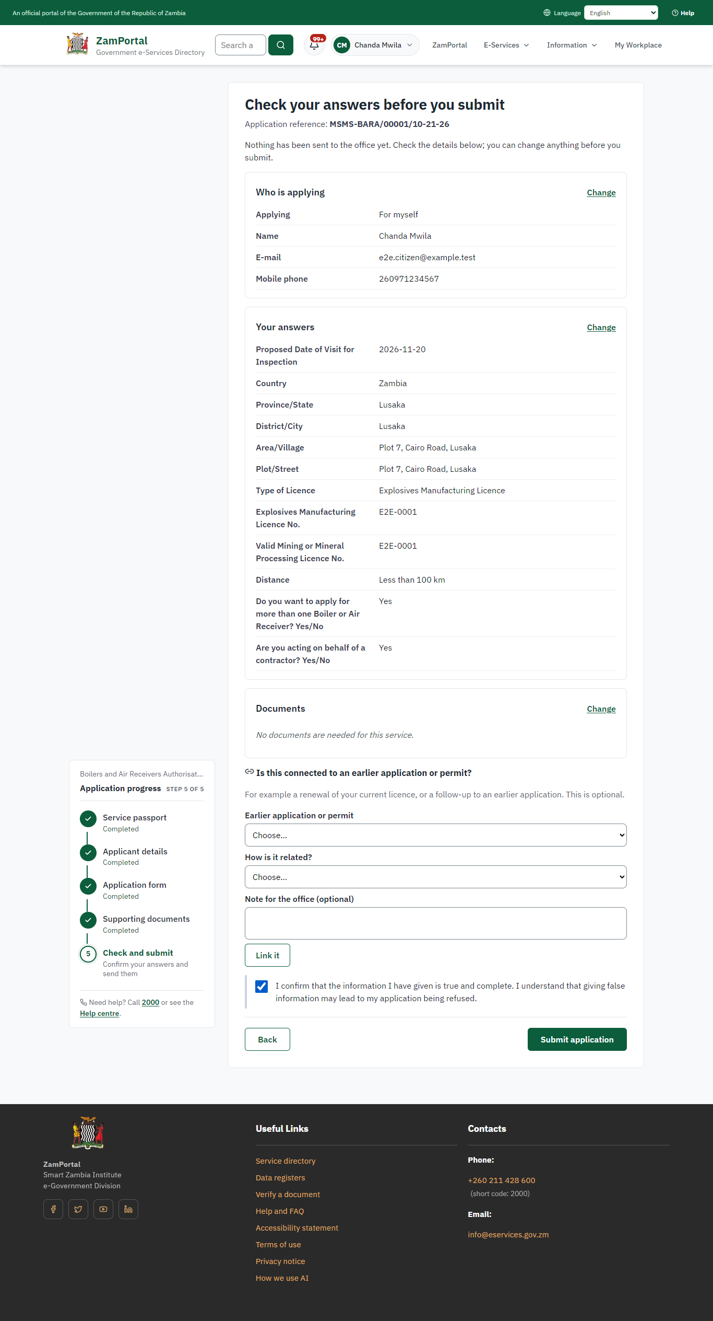Click the Note for the office textbox
Image resolution: width=713 pixels, height=1321 pixels.
[x=436, y=923]
